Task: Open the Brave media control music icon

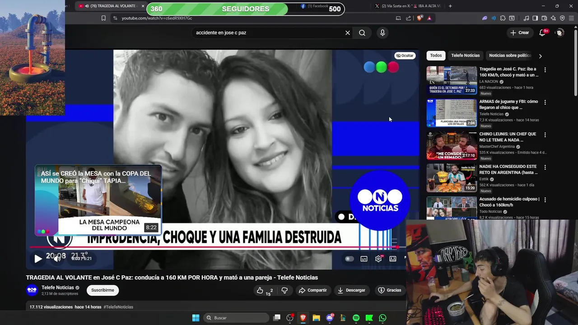Action: [527, 18]
